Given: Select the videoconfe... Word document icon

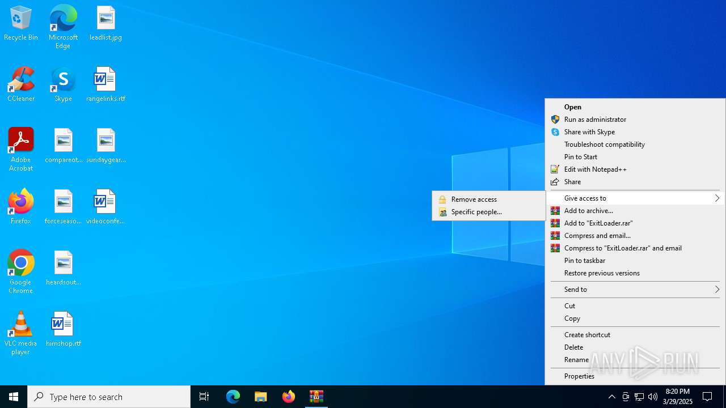Looking at the screenshot, I should [x=105, y=207].
